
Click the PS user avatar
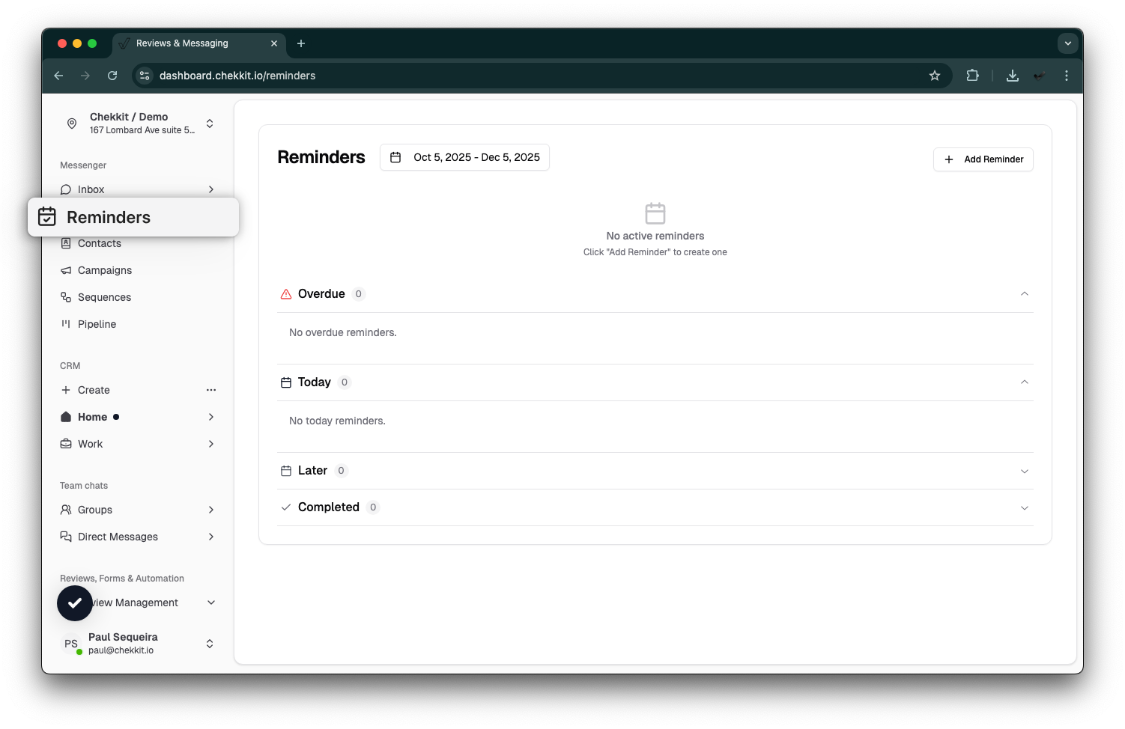coord(71,644)
